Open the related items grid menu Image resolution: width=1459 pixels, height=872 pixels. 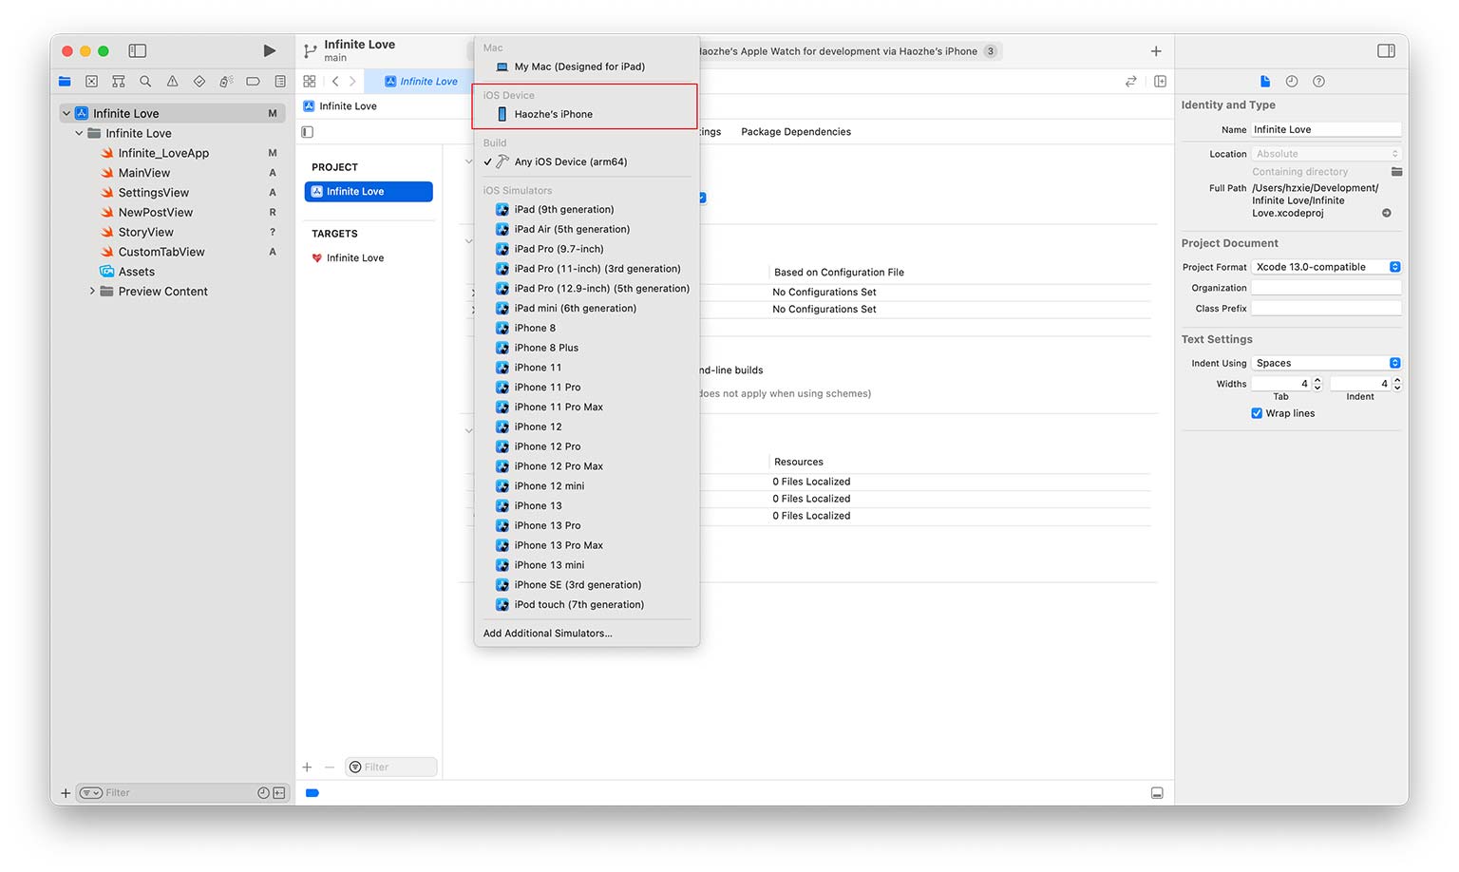[x=310, y=82]
